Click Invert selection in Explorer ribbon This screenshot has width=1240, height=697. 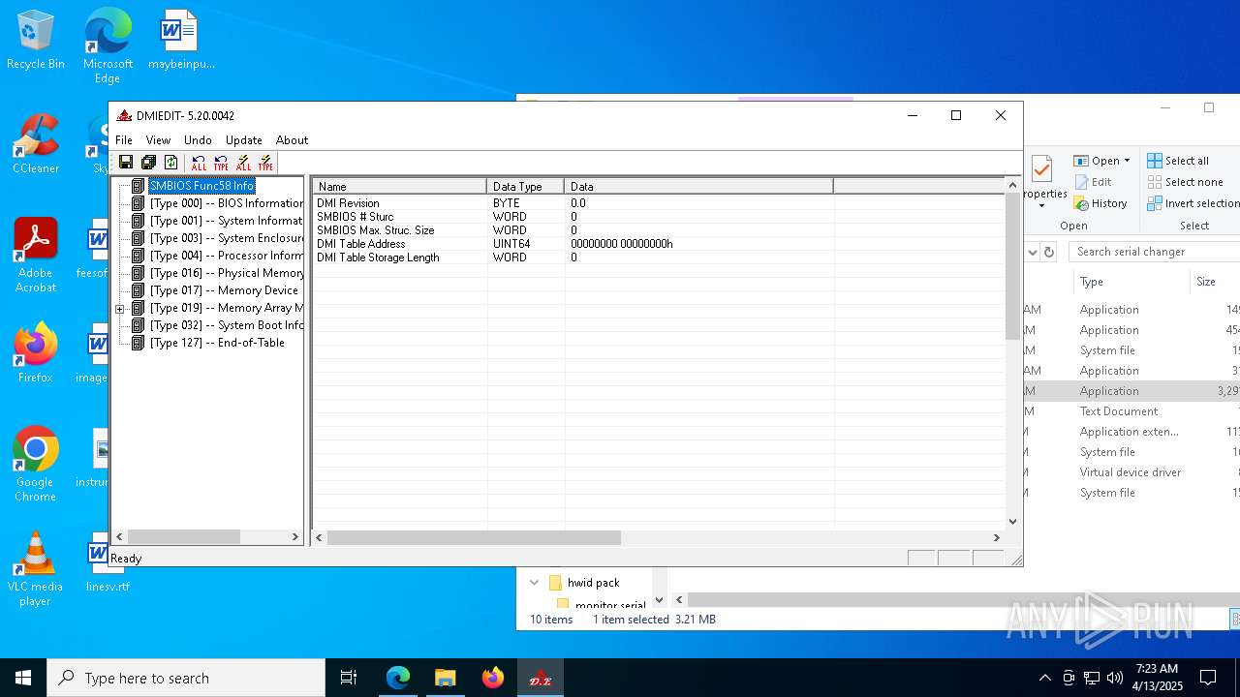[1193, 203]
